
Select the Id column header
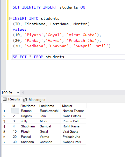15,106
